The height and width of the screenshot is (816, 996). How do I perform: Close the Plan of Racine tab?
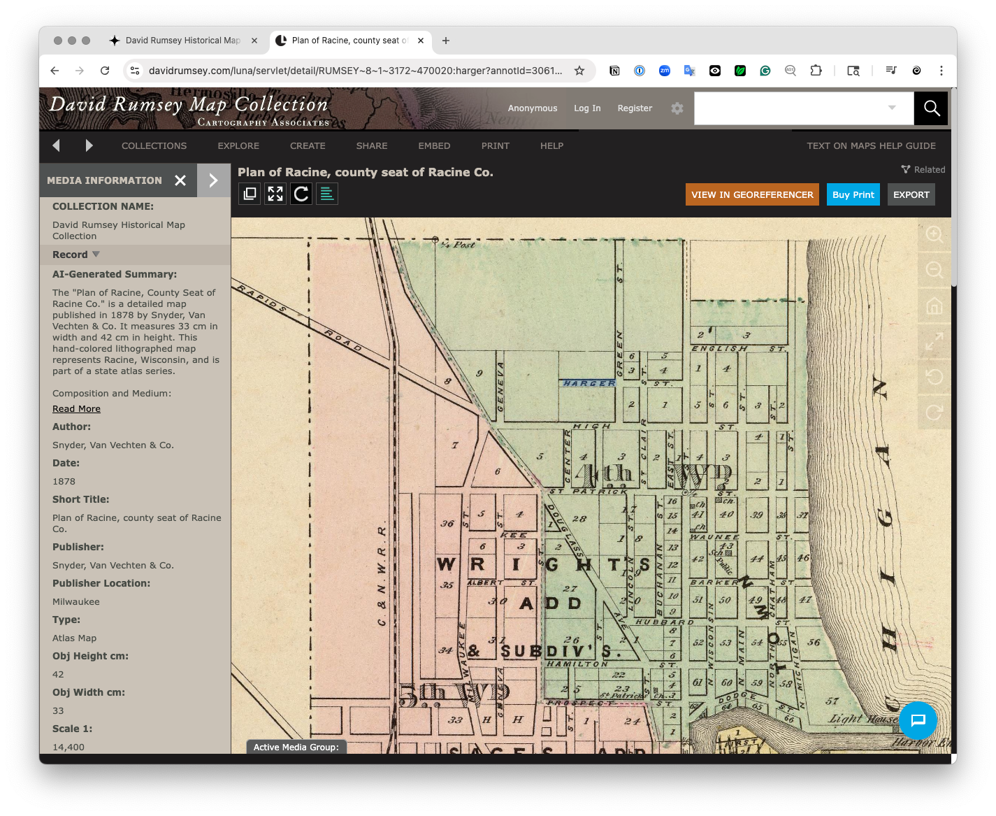click(421, 41)
